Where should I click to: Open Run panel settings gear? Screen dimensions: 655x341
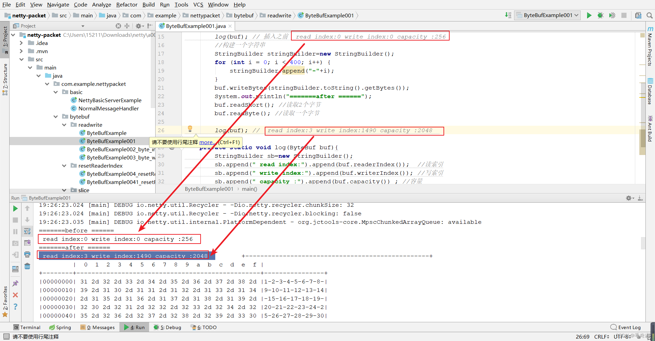629,198
